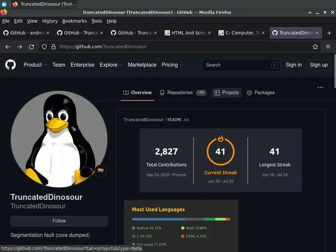
Task: Click 'Segmentation fault (core dumped)' bio text
Action: [x=50, y=235]
